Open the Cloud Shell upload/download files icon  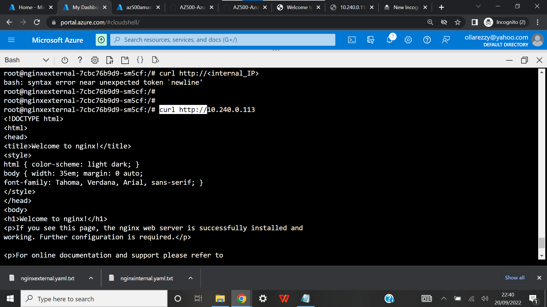click(109, 60)
